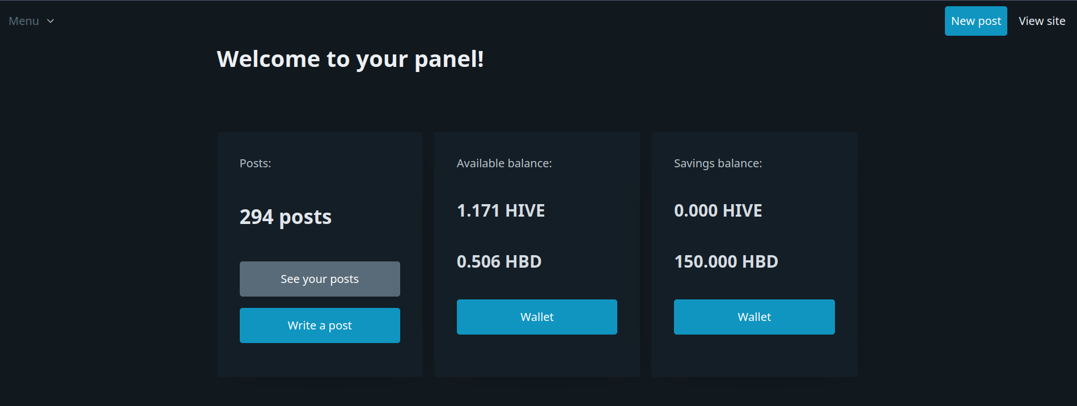Screen dimensions: 1077x406
Task: Click the New post button
Action: (976, 21)
